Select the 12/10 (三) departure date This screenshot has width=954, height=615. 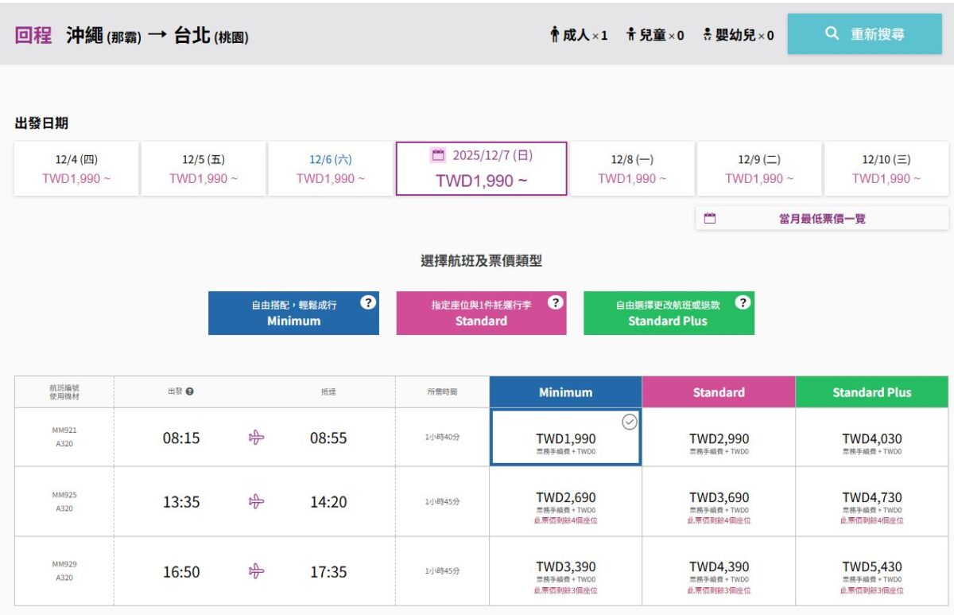pyautogui.click(x=886, y=169)
